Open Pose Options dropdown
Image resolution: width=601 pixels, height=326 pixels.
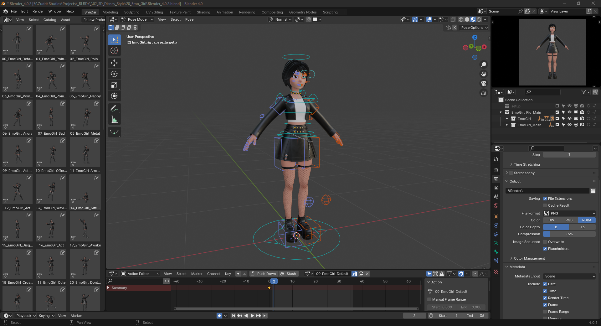pos(474,28)
